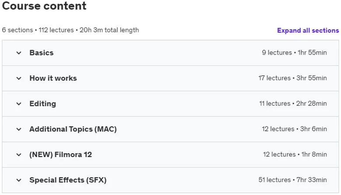The image size is (341, 195).
Task: Open chevron beside (NEW) Filmora 12
Action: 19,154
